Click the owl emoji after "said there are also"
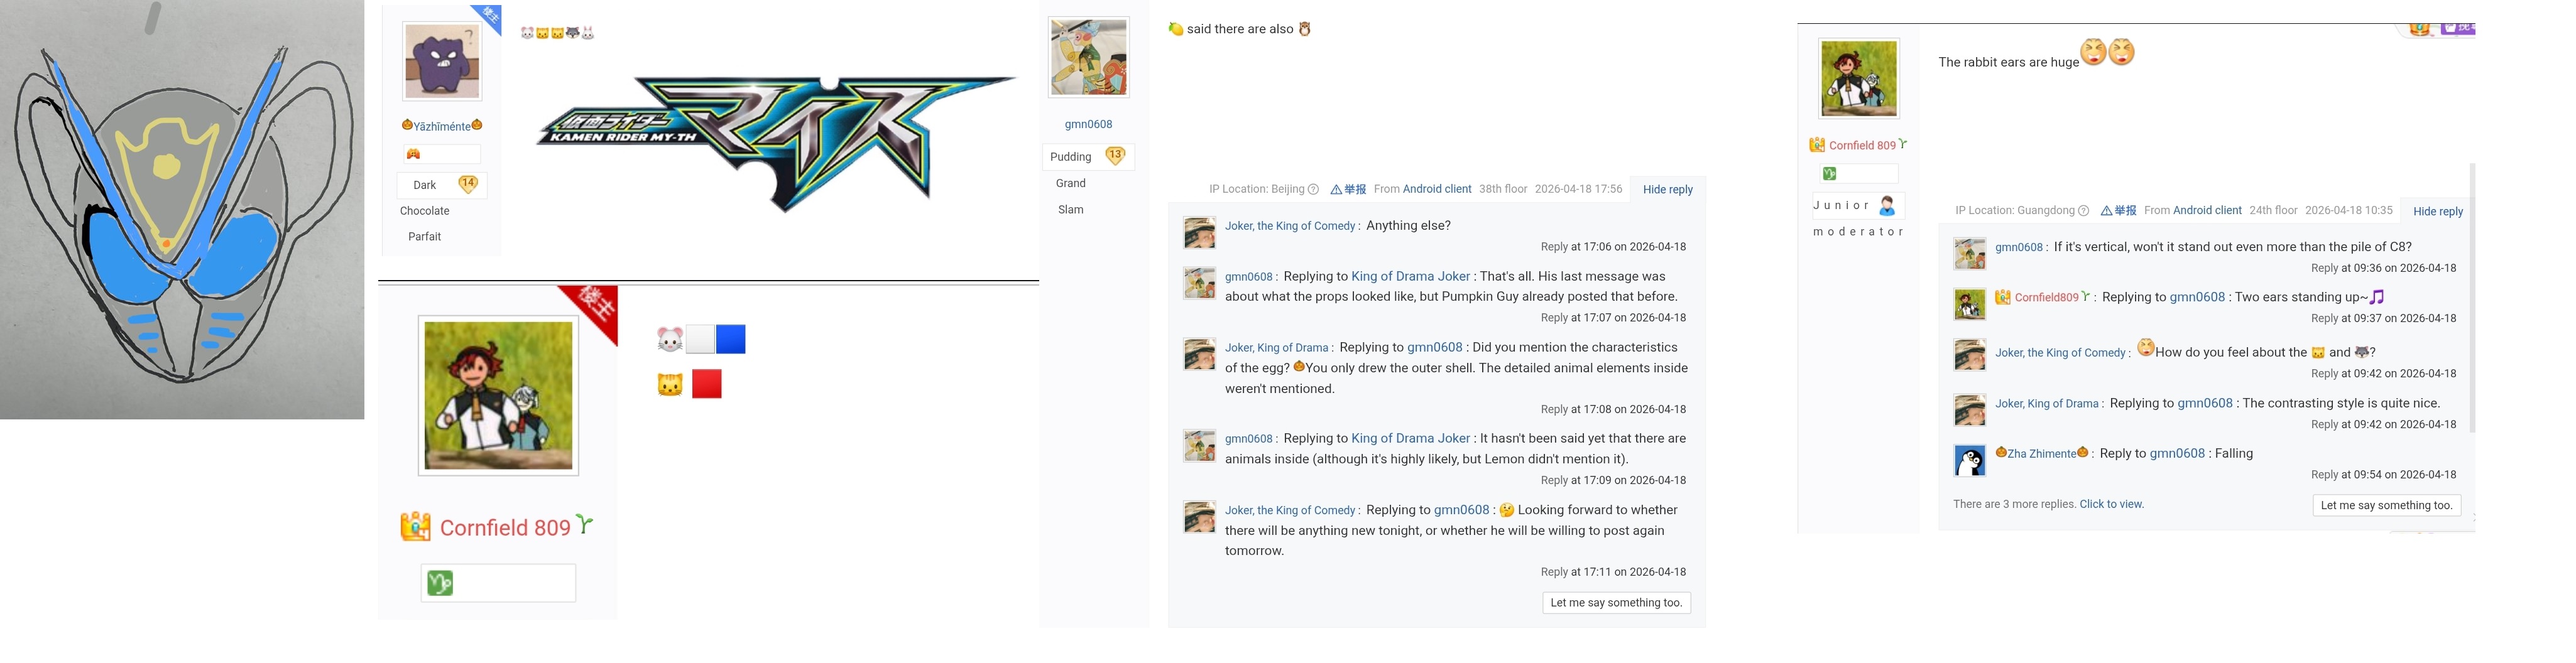The width and height of the screenshot is (2576, 663). point(1304,29)
